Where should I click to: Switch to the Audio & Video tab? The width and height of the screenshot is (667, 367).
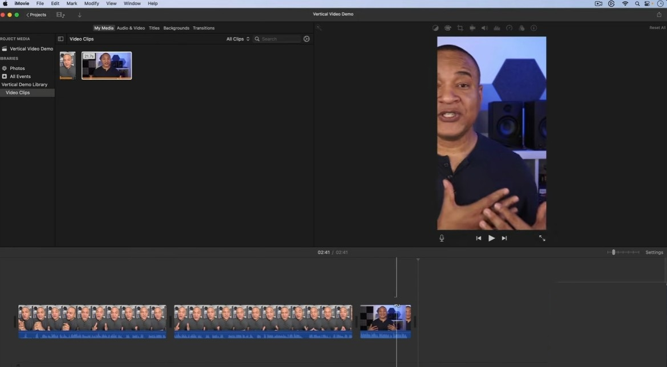tap(131, 28)
